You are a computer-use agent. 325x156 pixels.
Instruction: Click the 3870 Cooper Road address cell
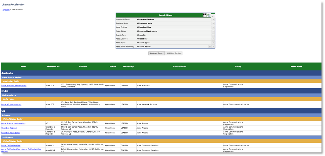[83, 133]
